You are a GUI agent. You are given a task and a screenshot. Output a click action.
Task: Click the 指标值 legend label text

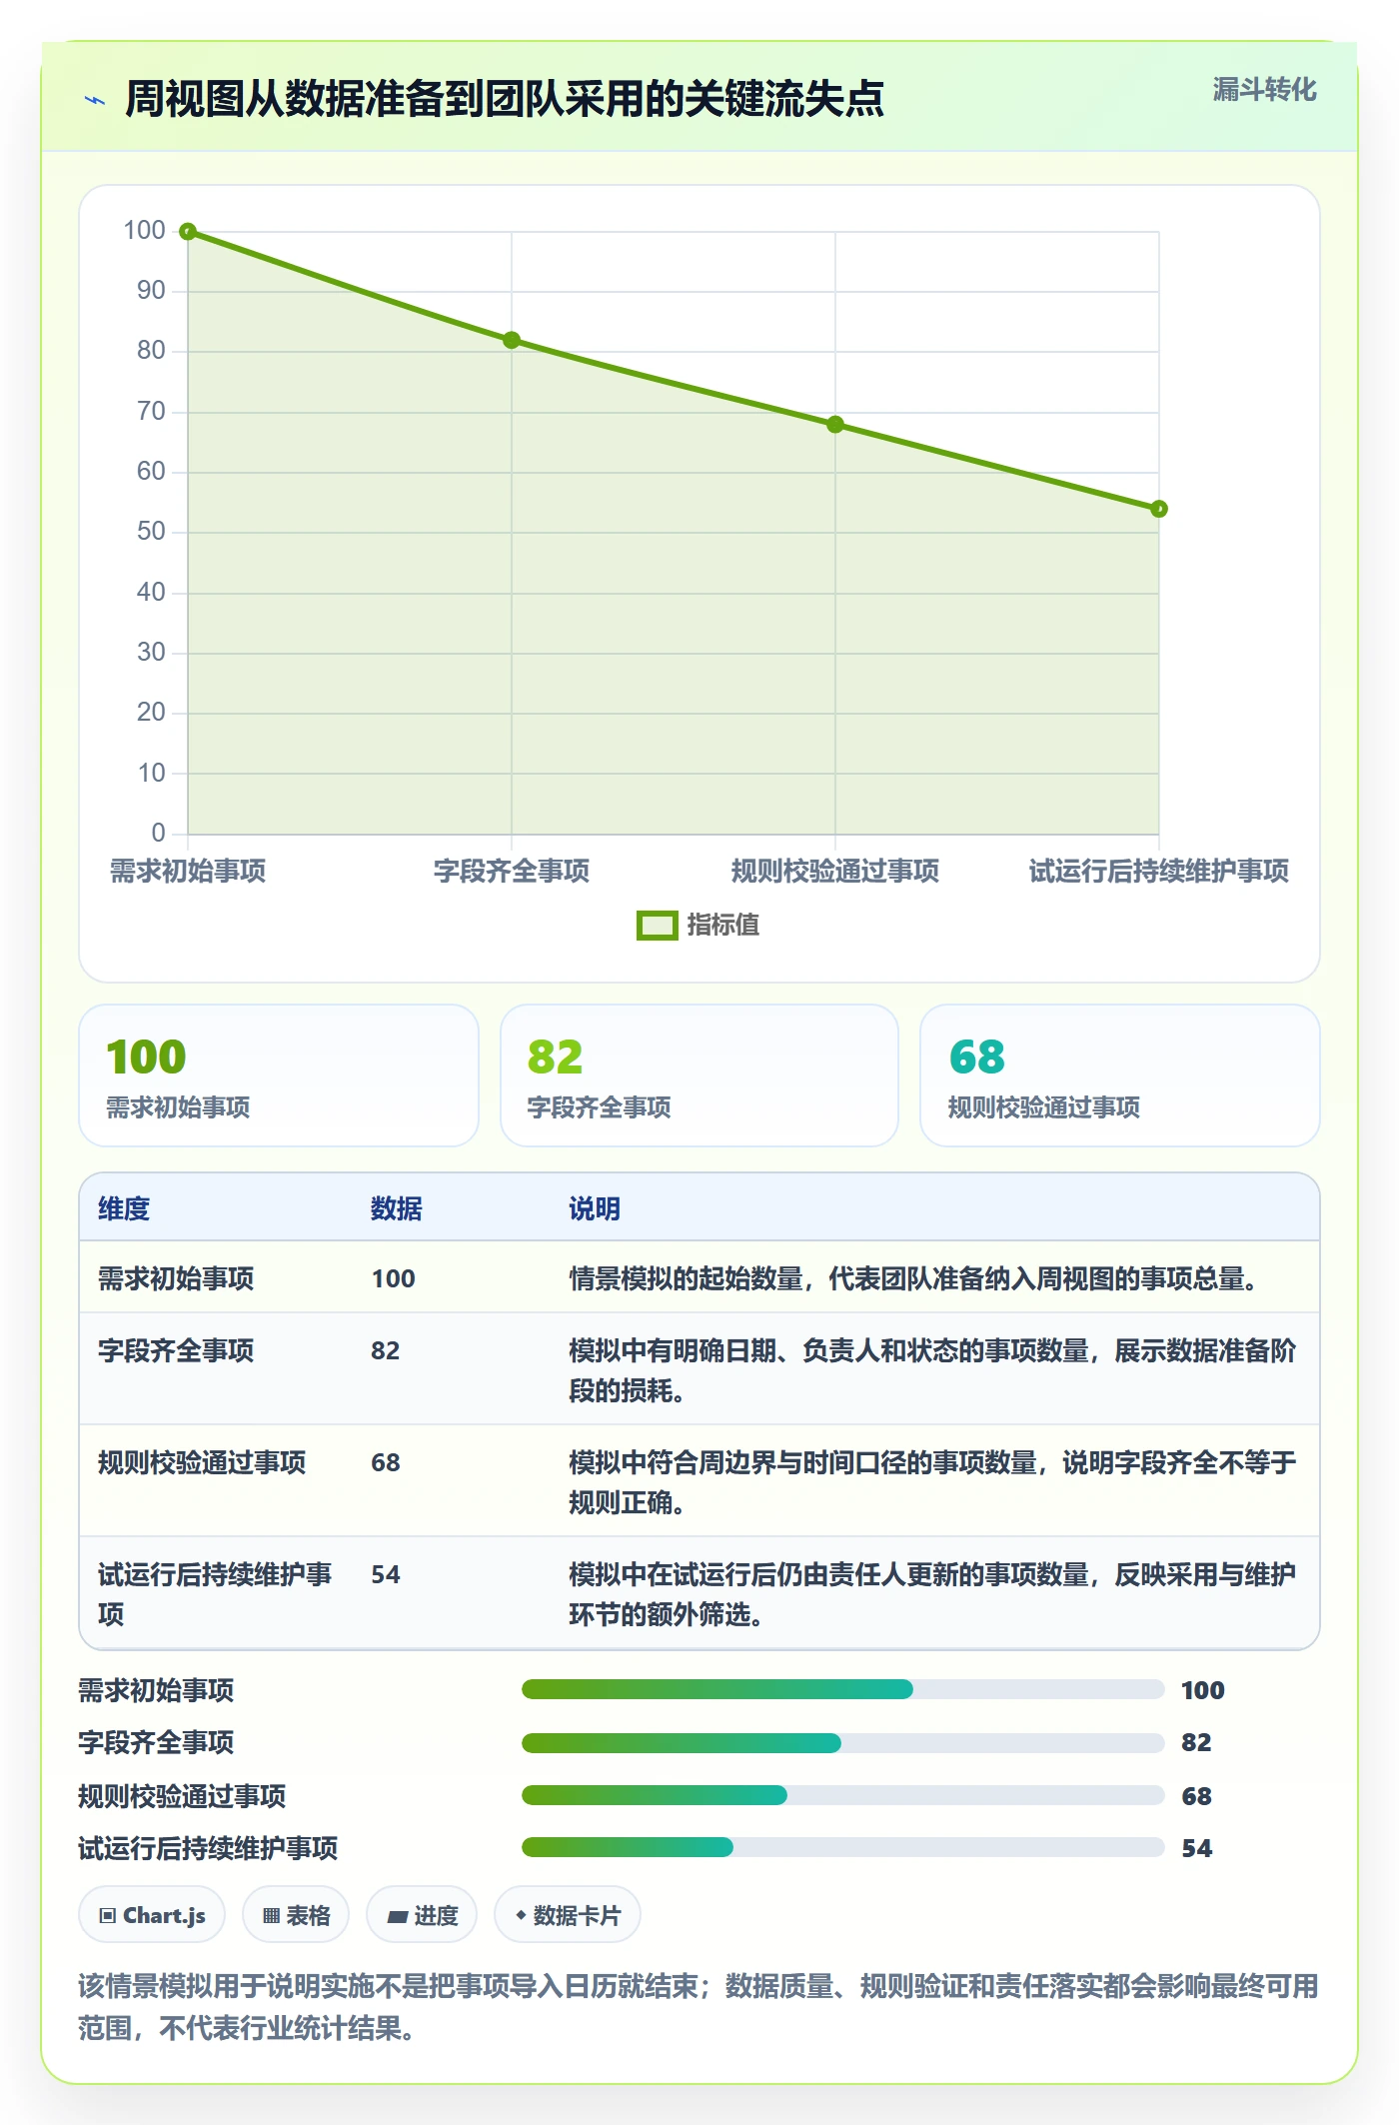722,926
